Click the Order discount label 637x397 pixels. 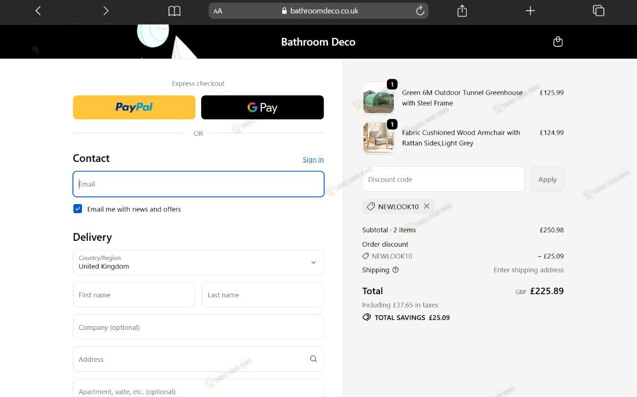[385, 245]
